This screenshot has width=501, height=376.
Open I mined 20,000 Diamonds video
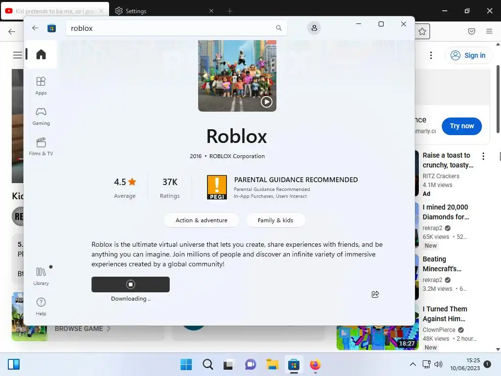(x=446, y=212)
